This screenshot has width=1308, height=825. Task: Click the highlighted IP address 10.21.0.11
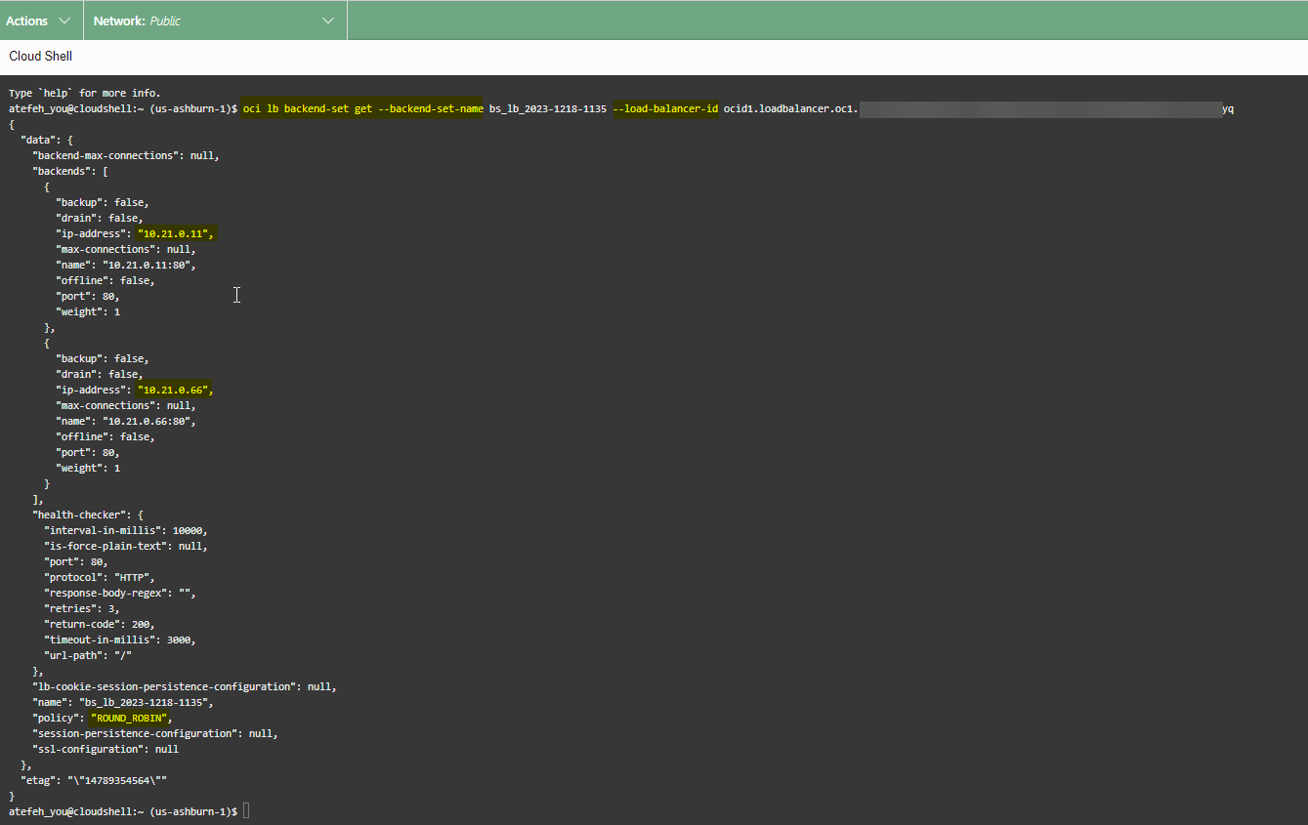click(175, 233)
